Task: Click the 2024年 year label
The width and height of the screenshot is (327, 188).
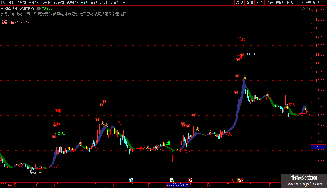Action: pyautogui.click(x=6, y=185)
